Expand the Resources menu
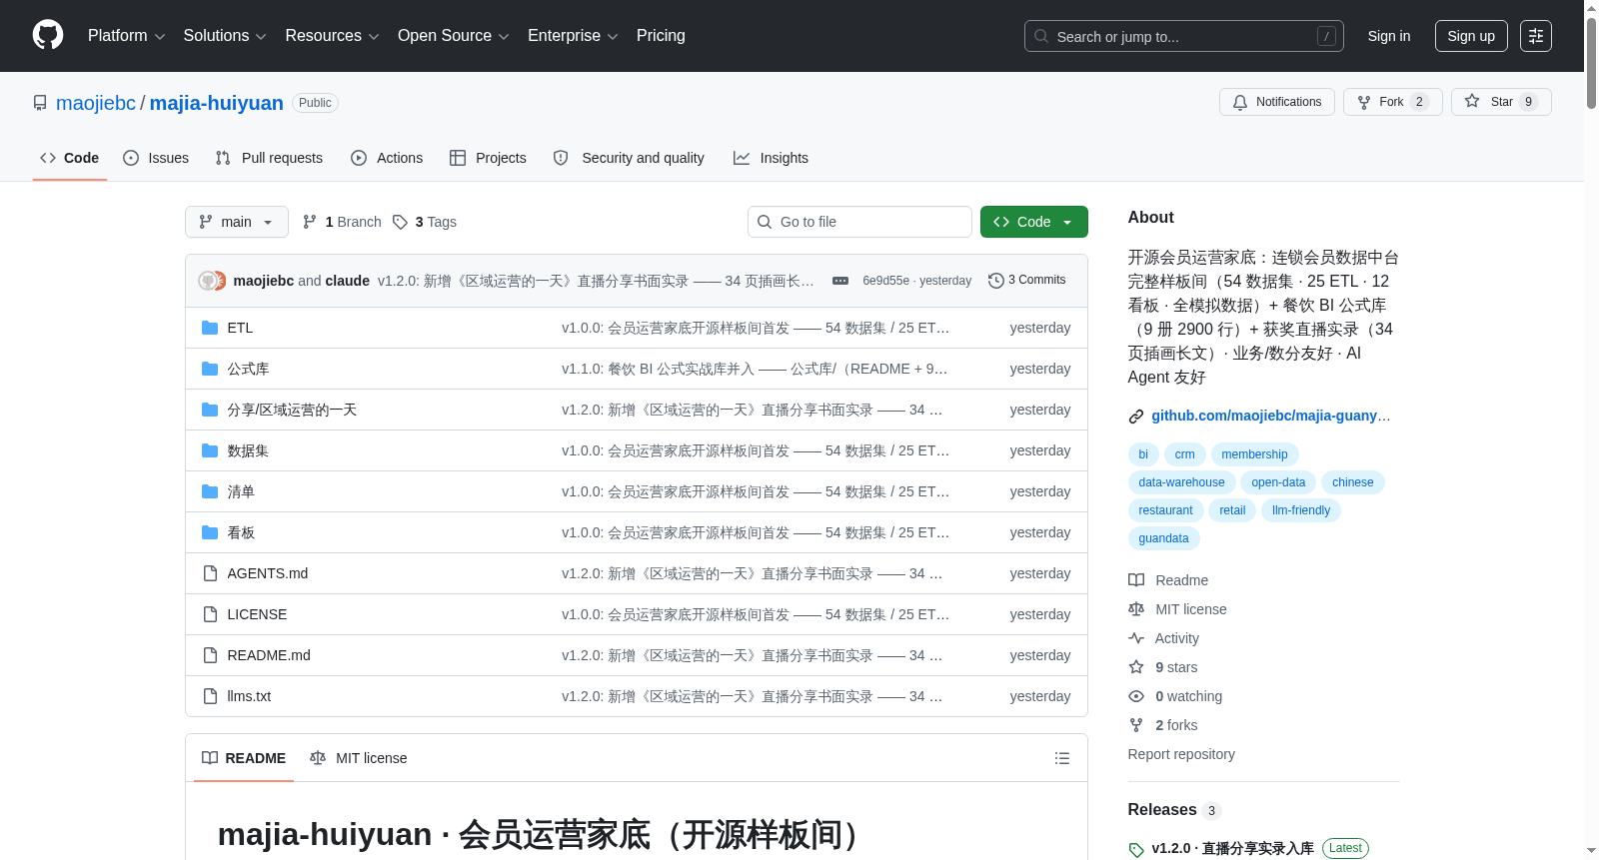The image size is (1599, 860). click(332, 36)
